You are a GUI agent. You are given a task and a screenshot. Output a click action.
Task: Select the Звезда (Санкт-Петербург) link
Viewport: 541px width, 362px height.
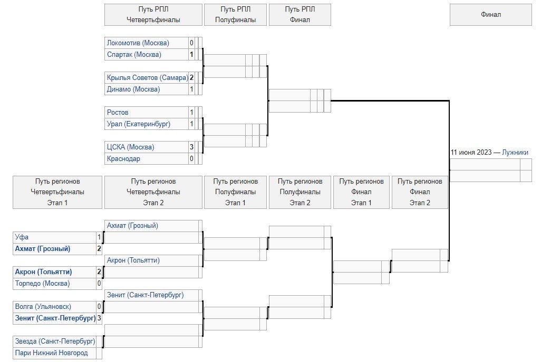pyautogui.click(x=55, y=341)
